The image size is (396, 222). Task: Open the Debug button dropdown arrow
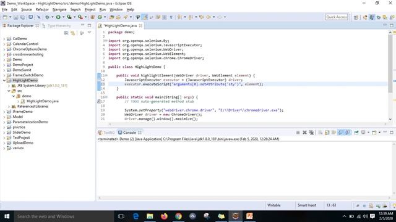click(53, 17)
